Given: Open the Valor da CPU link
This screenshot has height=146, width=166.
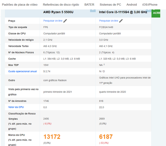Looking at the screenshot, I should tap(16, 107).
